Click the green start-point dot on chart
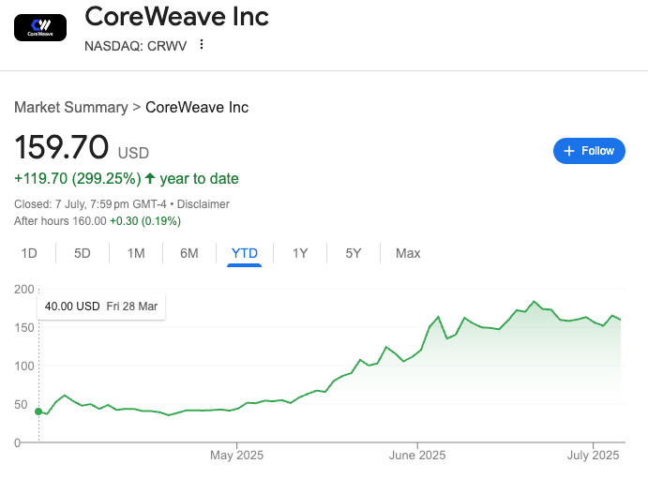This screenshot has height=479, width=648. pyautogui.click(x=38, y=411)
